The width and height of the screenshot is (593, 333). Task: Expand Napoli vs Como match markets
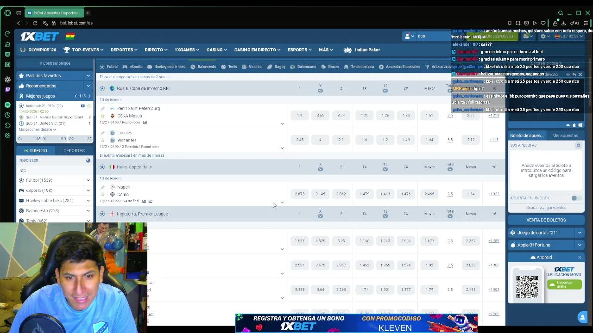tap(282, 202)
